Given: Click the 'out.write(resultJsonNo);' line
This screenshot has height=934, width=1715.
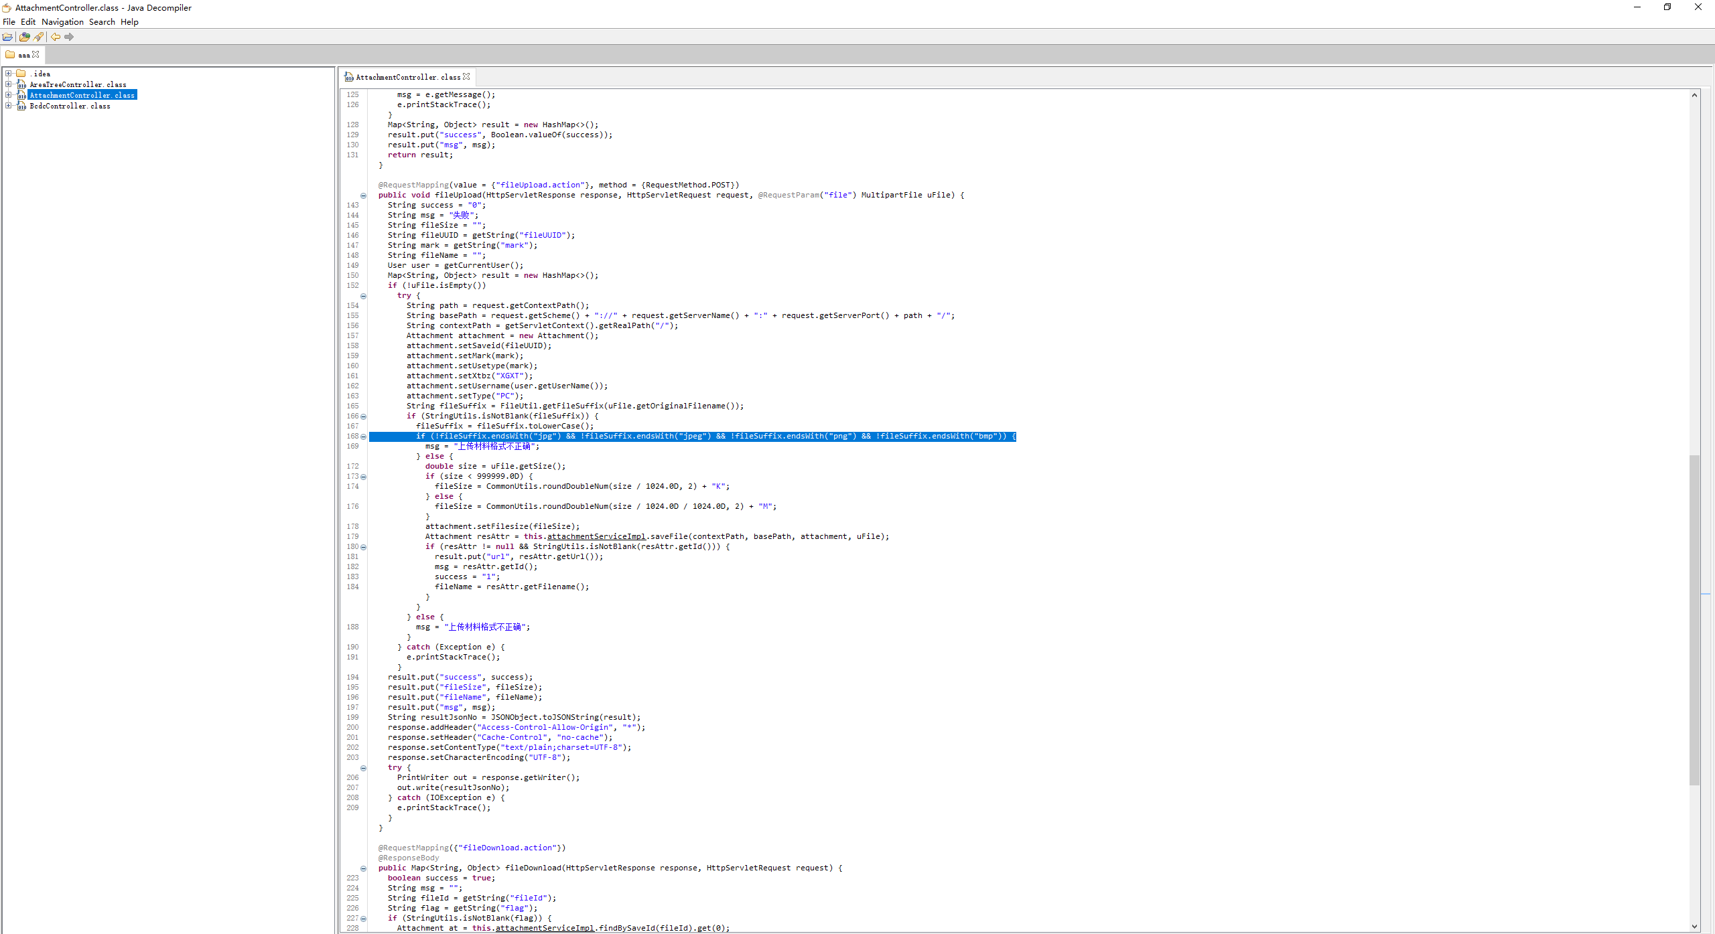Looking at the screenshot, I should coord(453,788).
